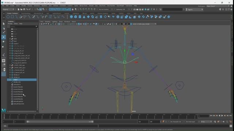Image resolution: width=234 pixels, height=131 pixels.
Task: Click the range slider bar handle
Action: click(60, 122)
